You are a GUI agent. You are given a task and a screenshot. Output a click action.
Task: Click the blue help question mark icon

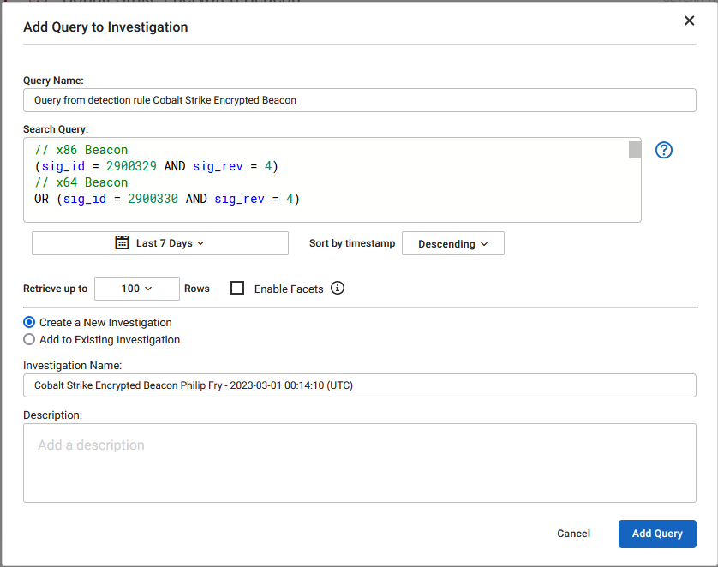664,150
